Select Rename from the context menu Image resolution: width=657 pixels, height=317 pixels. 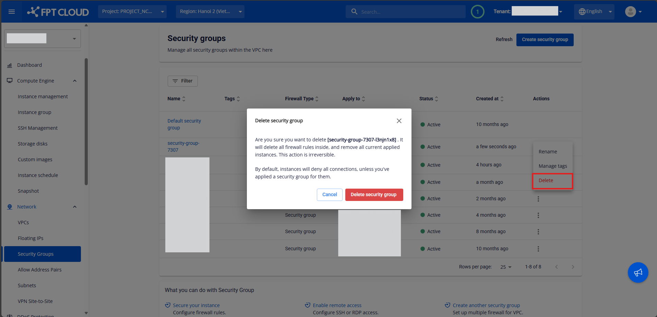(548, 152)
